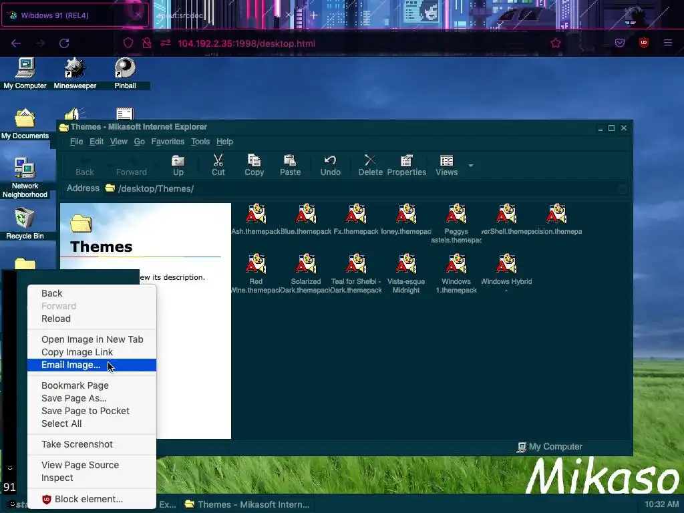Open Properties from the toolbar
The height and width of the screenshot is (513, 684).
point(407,166)
